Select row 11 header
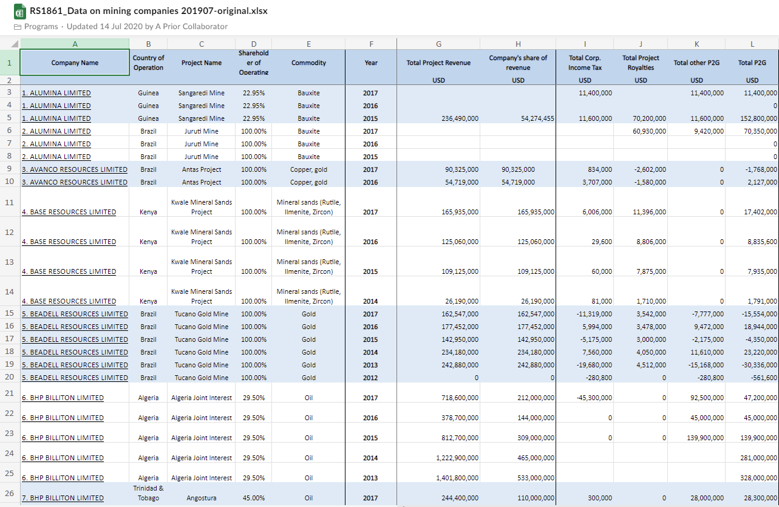The width and height of the screenshot is (779, 507). 10,202
